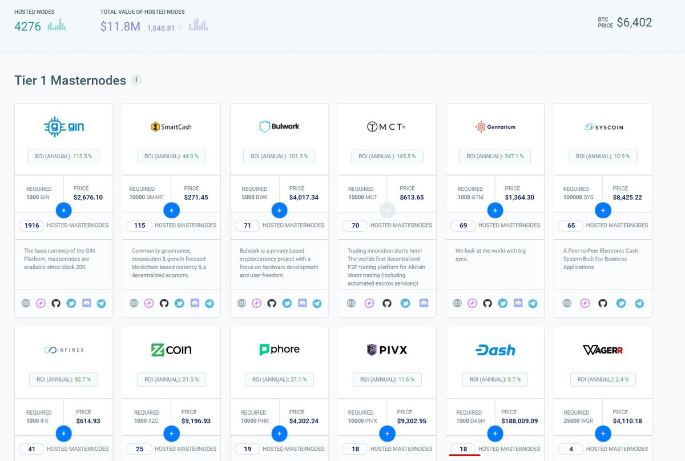Screen dimensions: 685x461
Task: Open SmartCash Twitter icon
Action: point(179,304)
